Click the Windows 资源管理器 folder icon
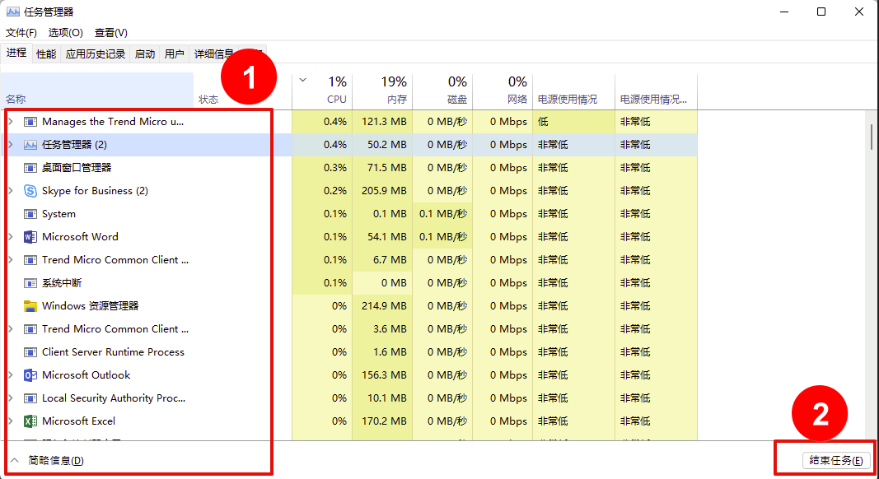The image size is (879, 479). click(x=30, y=306)
